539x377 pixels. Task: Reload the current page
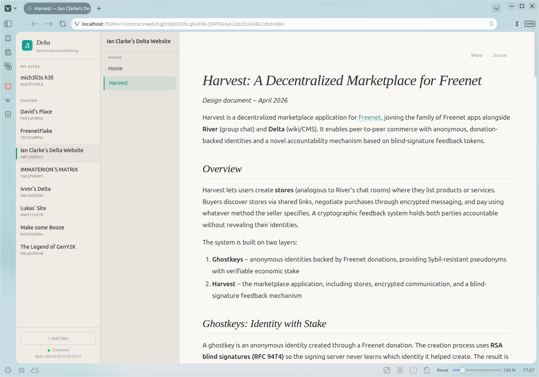(x=63, y=24)
